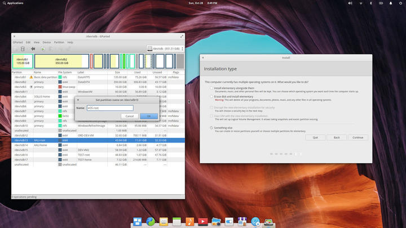The width and height of the screenshot is (406, 228).
Task: Open the Bluetooth indicator in top panel
Action: [371, 3]
